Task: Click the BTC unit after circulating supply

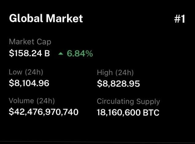Action: pyautogui.click(x=151, y=112)
